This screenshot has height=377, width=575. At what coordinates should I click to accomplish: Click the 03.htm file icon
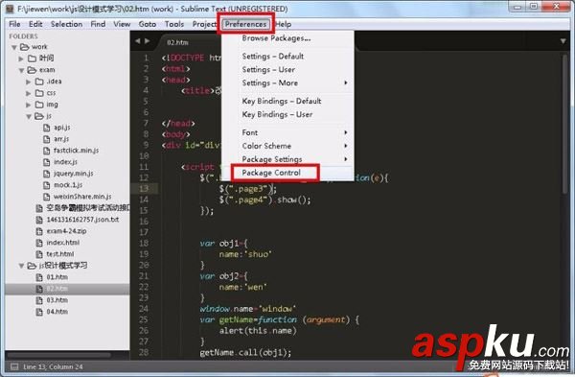39,300
